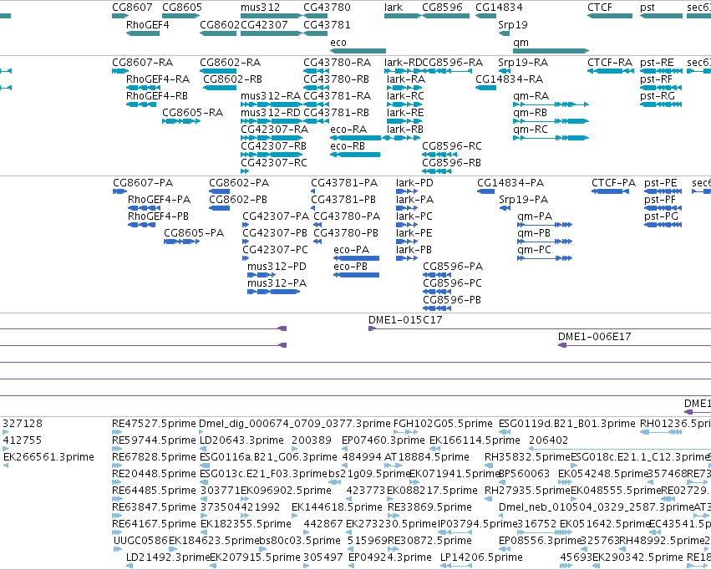
Task: Select the pst gene label
Action: click(647, 8)
